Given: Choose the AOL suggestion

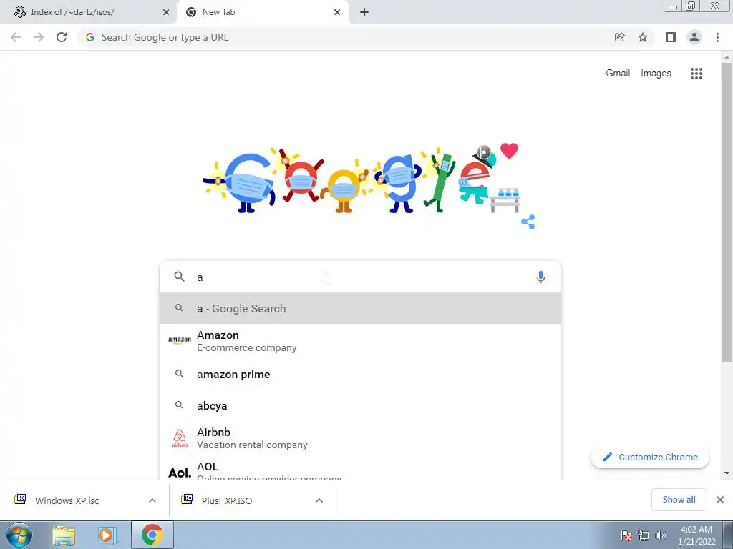Looking at the screenshot, I should 361,469.
